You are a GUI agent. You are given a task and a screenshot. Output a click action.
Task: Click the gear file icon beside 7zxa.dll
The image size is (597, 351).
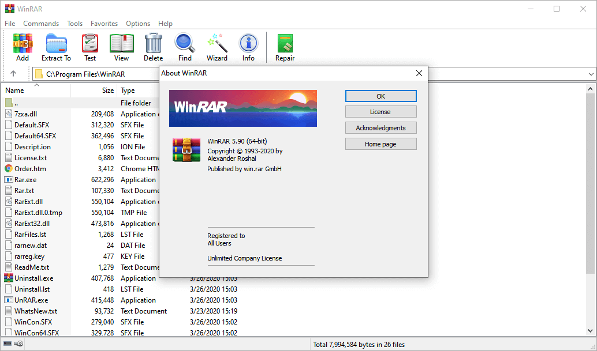[9, 114]
